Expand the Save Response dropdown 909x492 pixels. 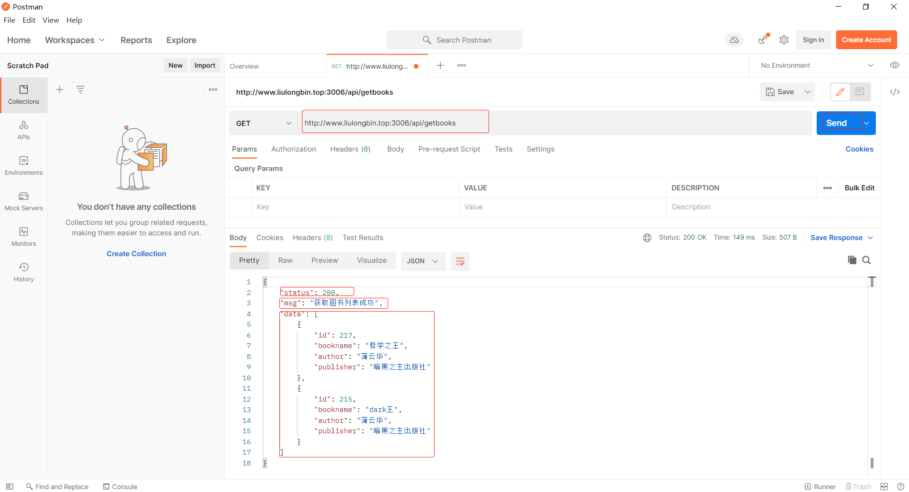point(842,238)
